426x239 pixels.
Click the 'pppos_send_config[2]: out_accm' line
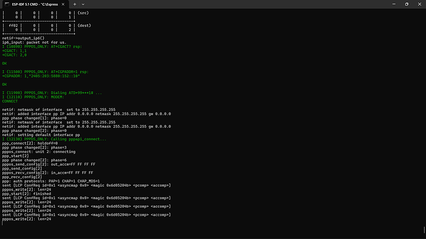pyautogui.click(x=49, y=164)
